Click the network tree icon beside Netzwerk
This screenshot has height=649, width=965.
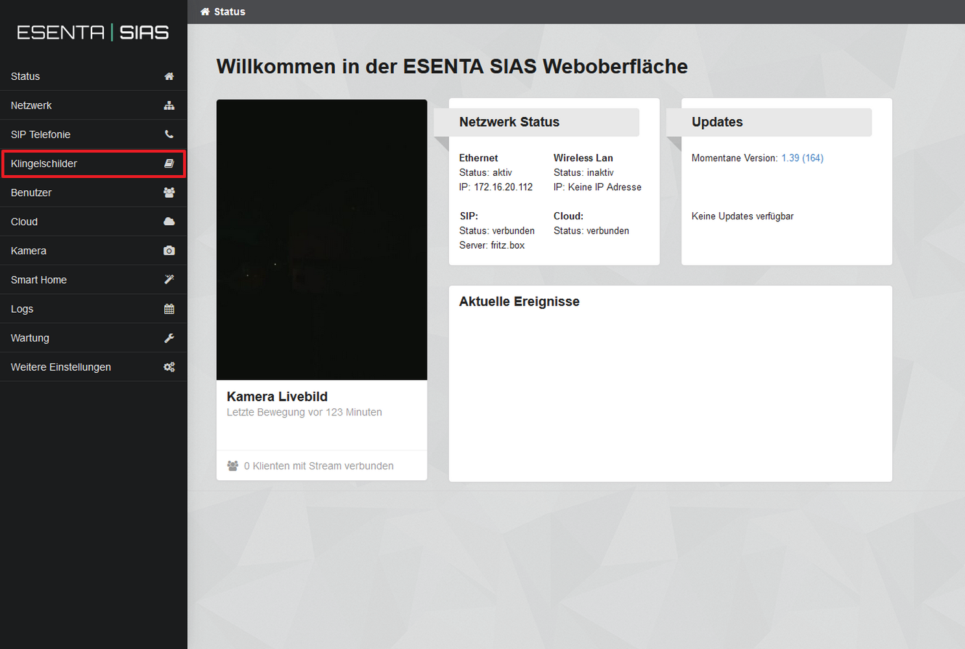[x=169, y=105]
